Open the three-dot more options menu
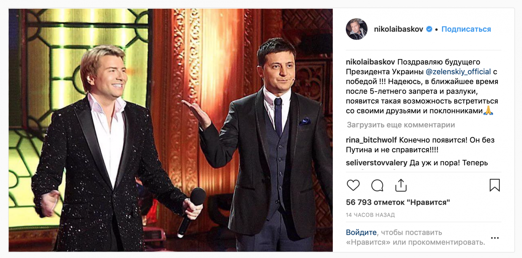Viewport: 522px width, 258px height. click(495, 238)
